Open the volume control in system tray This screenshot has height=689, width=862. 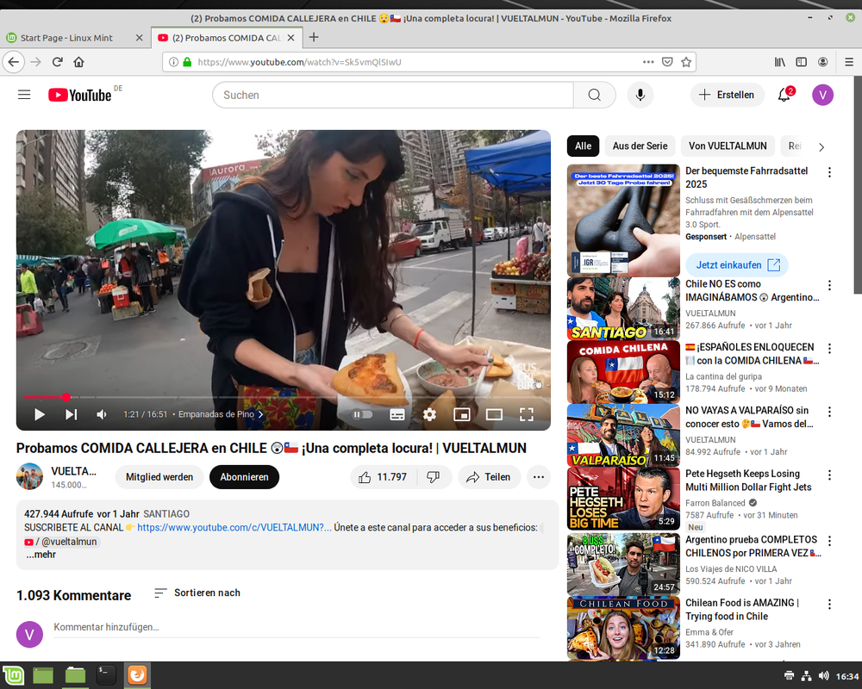tap(823, 676)
